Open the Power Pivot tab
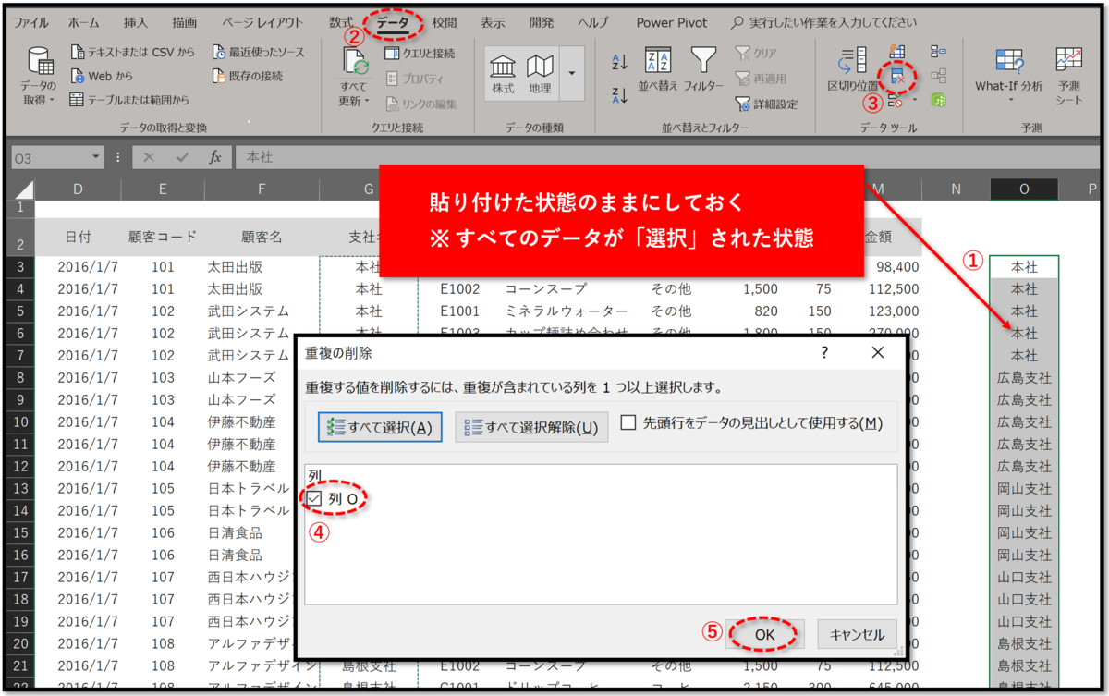Screen dimensions: 1109x696 (x=671, y=22)
